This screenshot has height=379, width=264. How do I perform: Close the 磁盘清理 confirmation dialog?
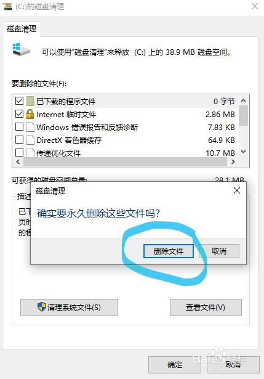tap(237, 190)
